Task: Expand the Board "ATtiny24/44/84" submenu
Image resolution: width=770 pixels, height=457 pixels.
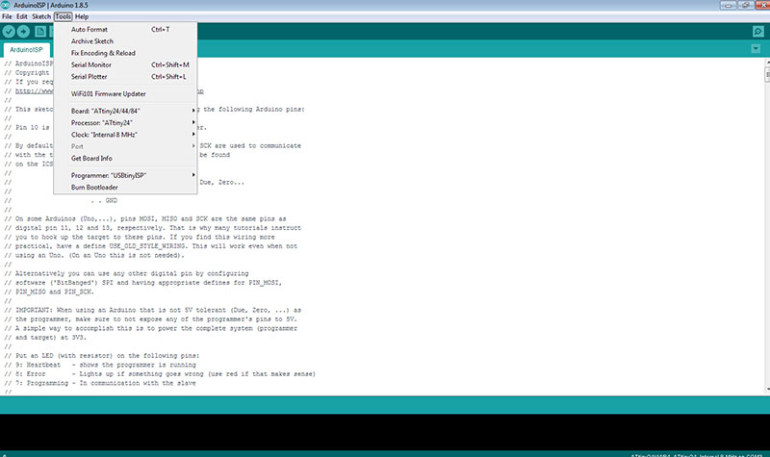Action: coord(125,111)
